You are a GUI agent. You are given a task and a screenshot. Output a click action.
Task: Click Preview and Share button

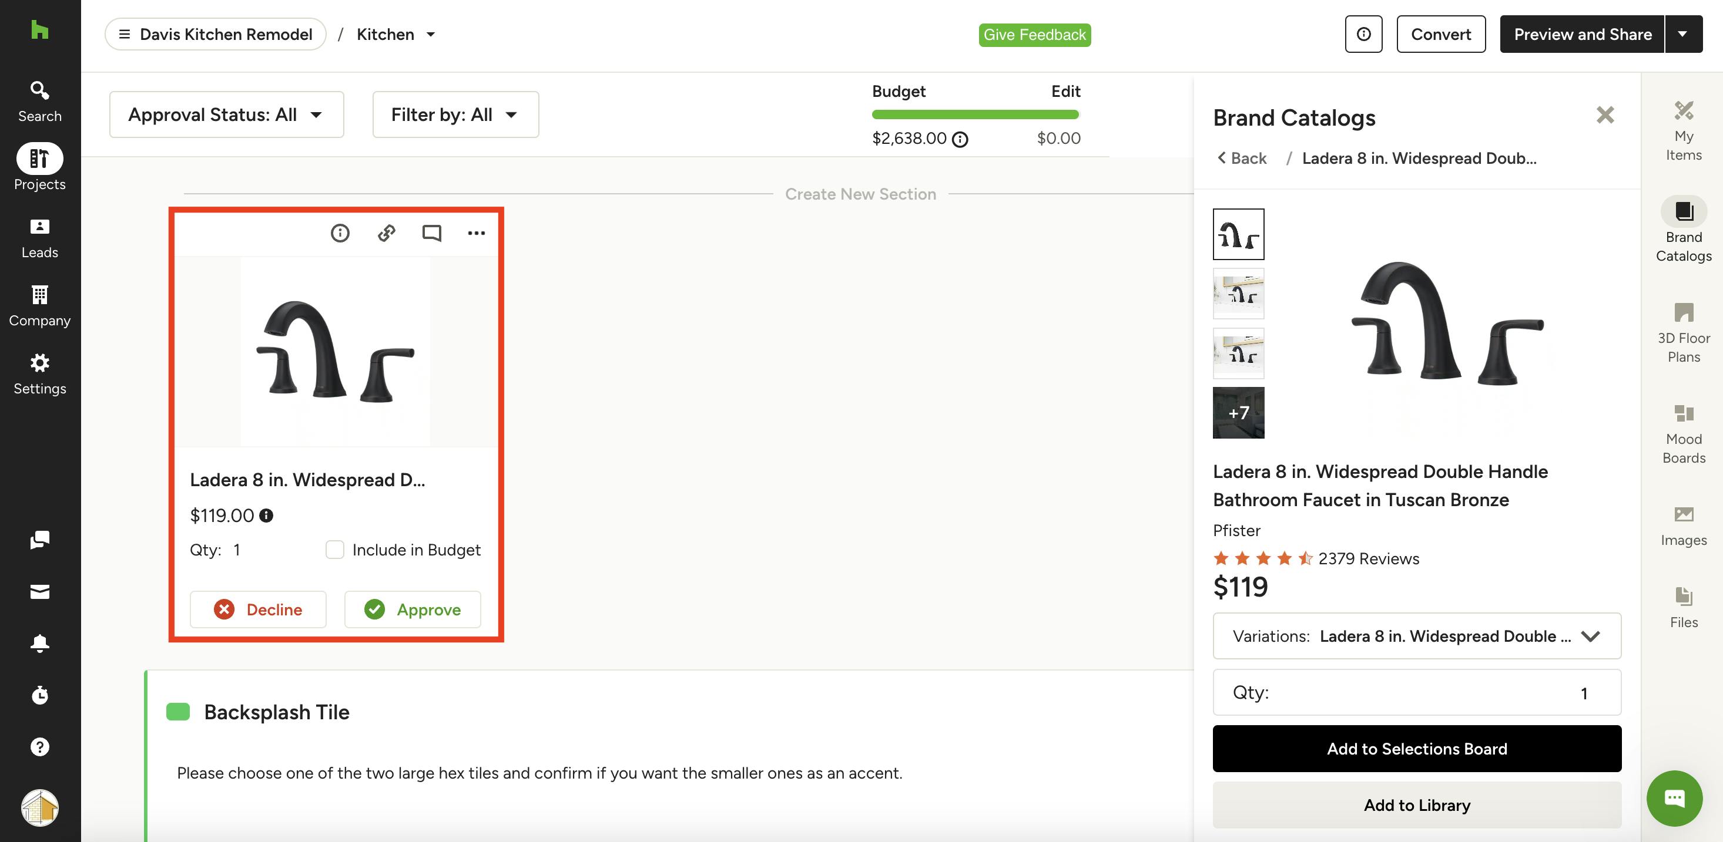(1582, 34)
